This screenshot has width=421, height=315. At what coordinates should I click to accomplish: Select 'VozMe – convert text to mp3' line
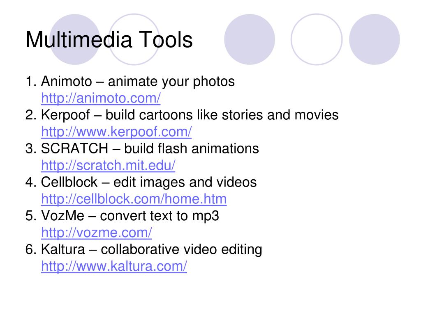pyautogui.click(x=130, y=216)
